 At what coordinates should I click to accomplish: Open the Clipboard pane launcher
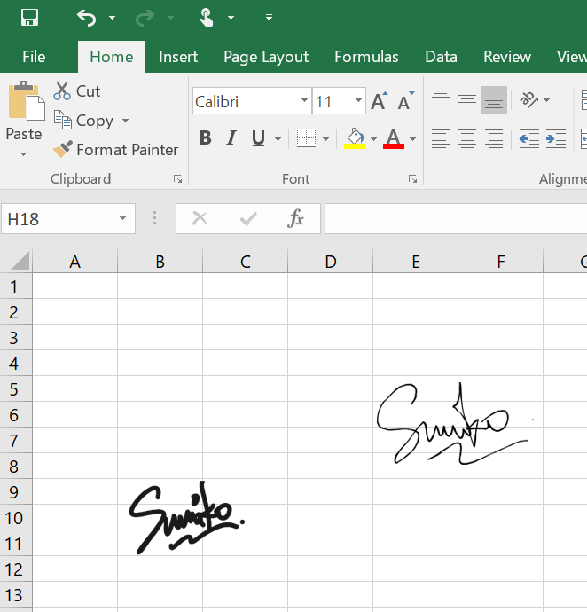point(178,179)
